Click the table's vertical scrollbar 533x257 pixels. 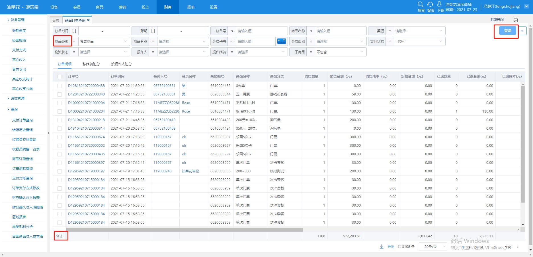[523, 144]
